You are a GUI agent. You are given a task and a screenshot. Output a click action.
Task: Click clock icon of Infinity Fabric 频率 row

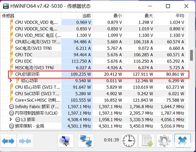[12, 107]
